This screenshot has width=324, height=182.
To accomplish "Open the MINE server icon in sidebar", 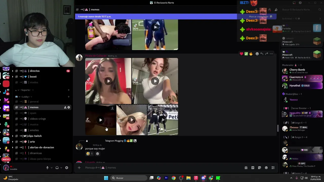I will (x=6, y=116).
